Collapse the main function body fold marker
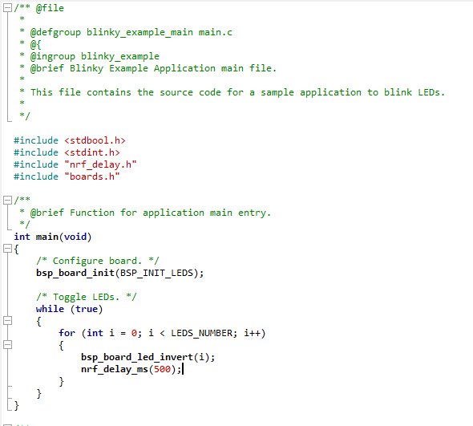The height and width of the screenshot is (426, 473). click(7, 249)
